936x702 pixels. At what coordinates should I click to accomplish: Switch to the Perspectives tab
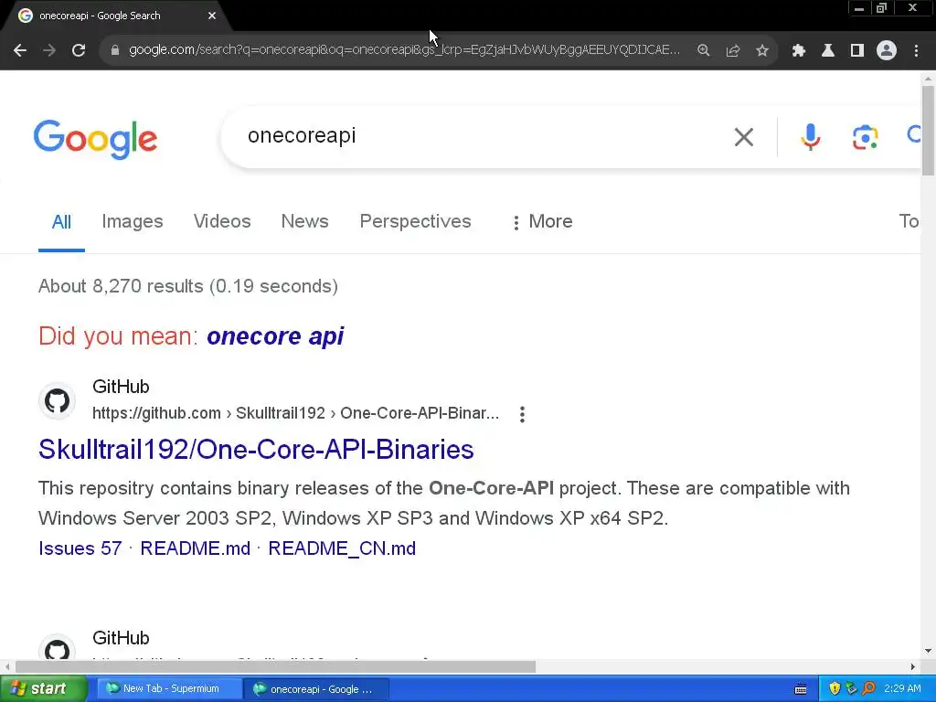pyautogui.click(x=416, y=221)
